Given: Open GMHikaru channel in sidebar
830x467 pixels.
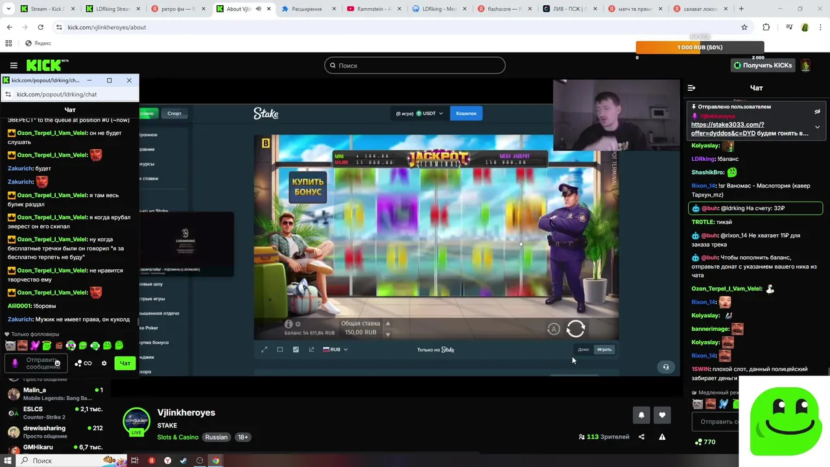Looking at the screenshot, I should click(55, 448).
